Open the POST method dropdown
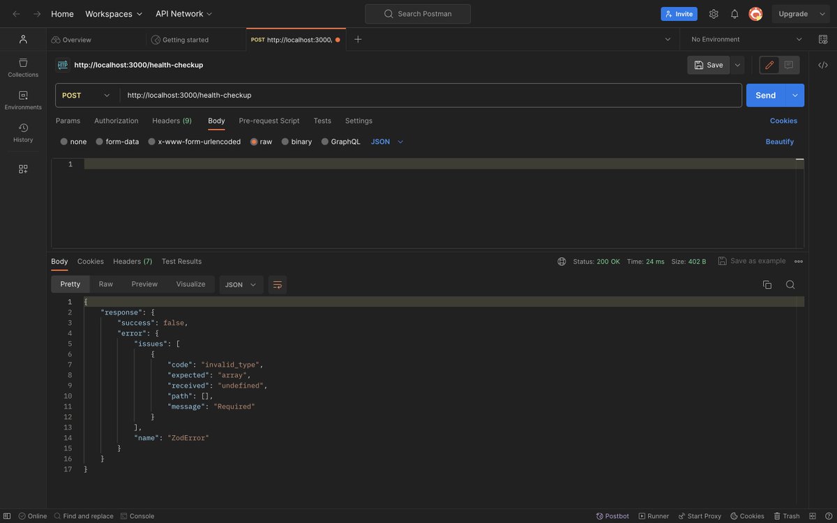Viewport: 837px width, 523px height. point(86,95)
